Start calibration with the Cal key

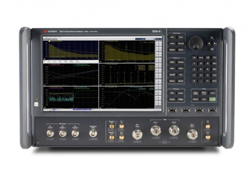181,75
